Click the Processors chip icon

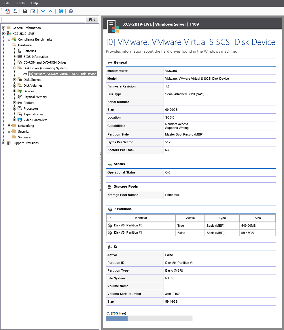(x=20, y=108)
